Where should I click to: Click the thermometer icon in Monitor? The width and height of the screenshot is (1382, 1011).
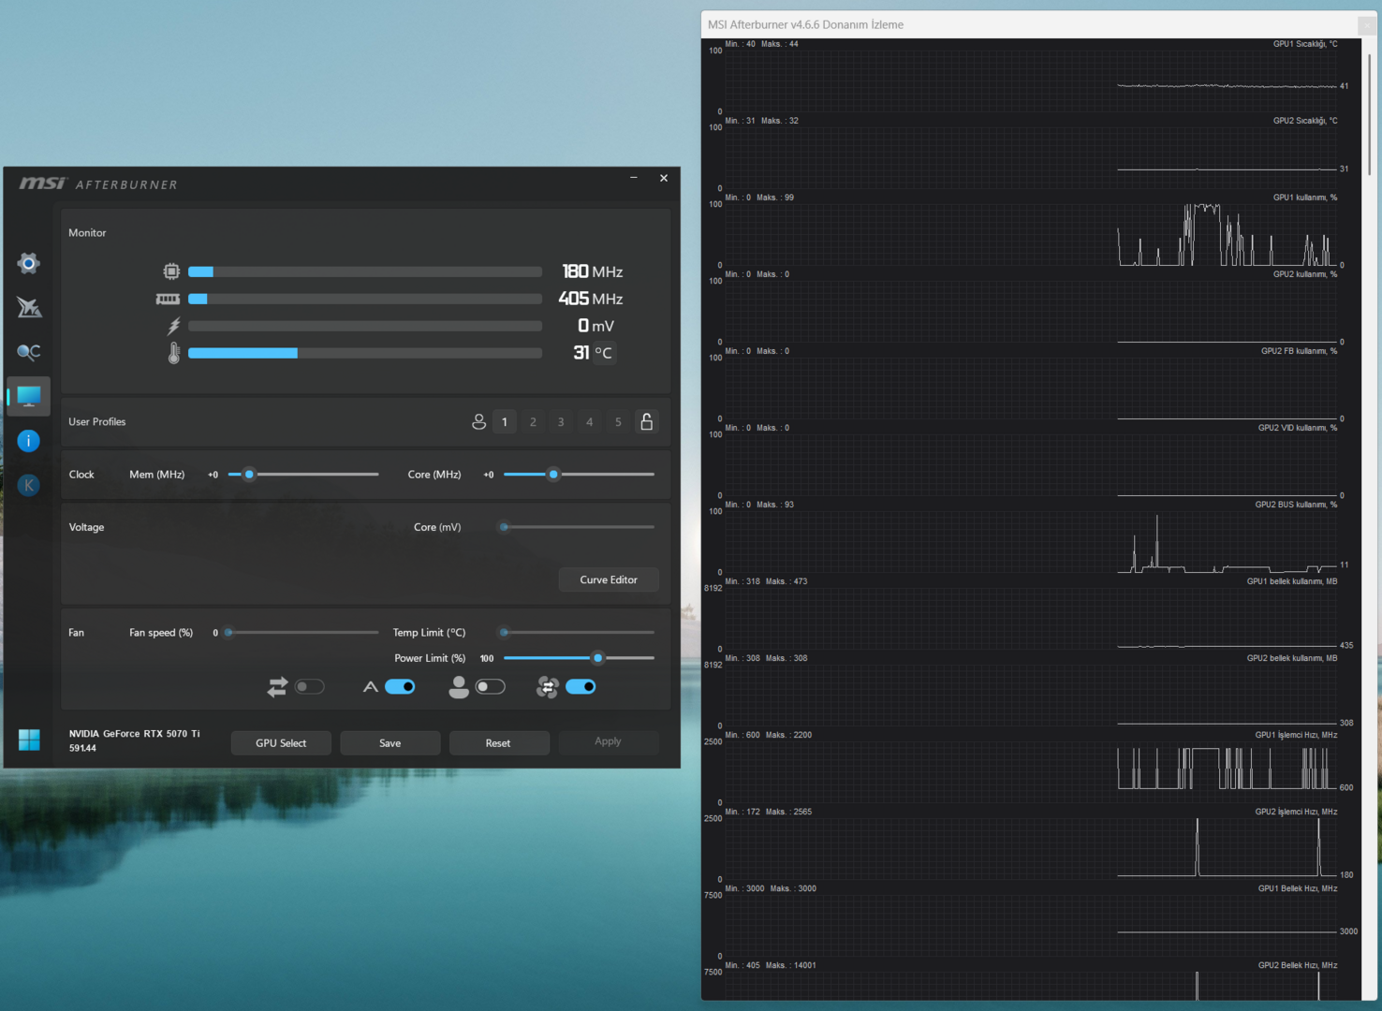173,353
